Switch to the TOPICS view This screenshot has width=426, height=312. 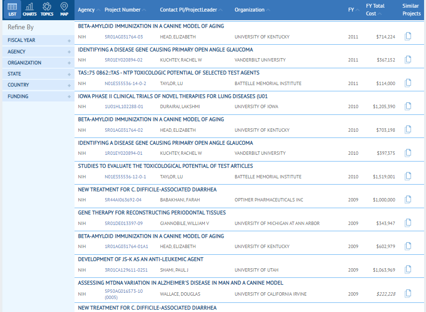tap(47, 10)
